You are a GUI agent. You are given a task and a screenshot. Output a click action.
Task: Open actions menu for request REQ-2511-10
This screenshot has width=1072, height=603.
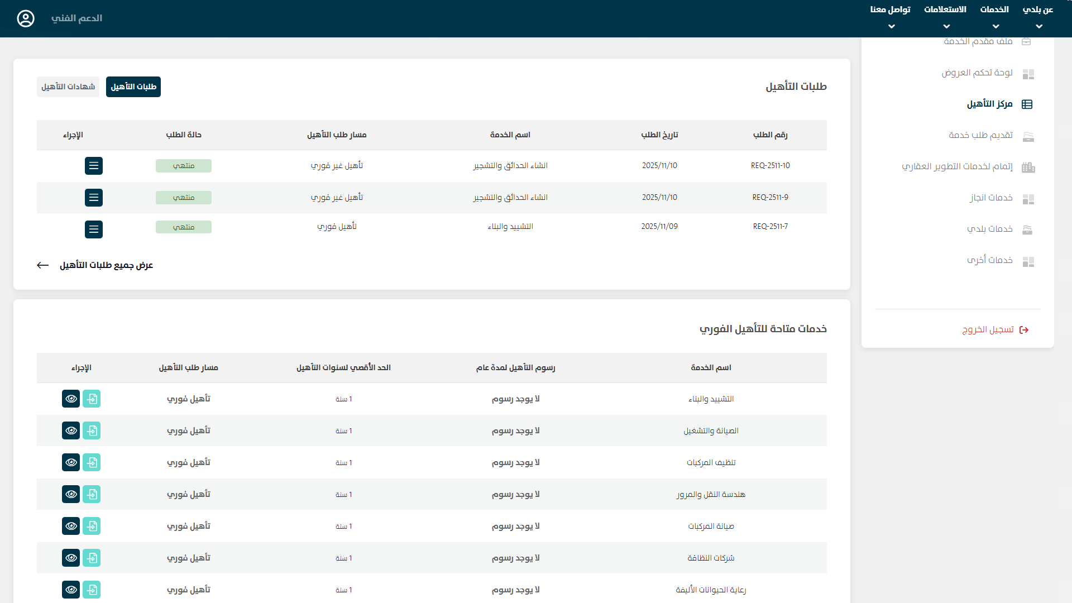coord(94,166)
